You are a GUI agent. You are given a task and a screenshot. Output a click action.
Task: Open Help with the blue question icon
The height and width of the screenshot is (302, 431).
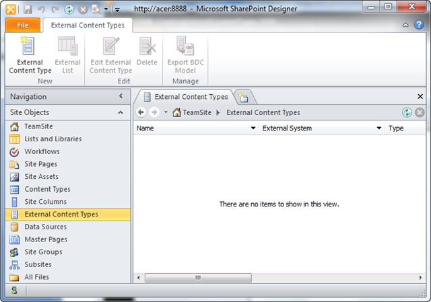[419, 25]
